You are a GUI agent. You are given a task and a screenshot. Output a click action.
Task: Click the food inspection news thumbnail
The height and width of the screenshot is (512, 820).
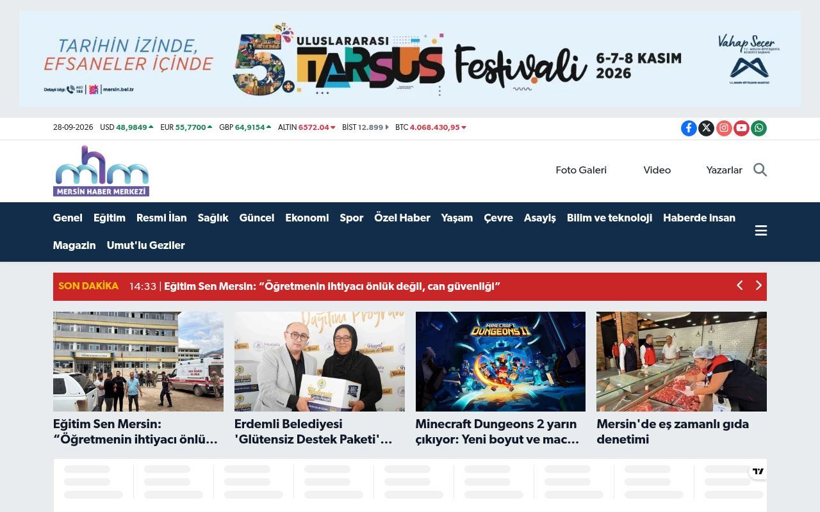point(682,362)
